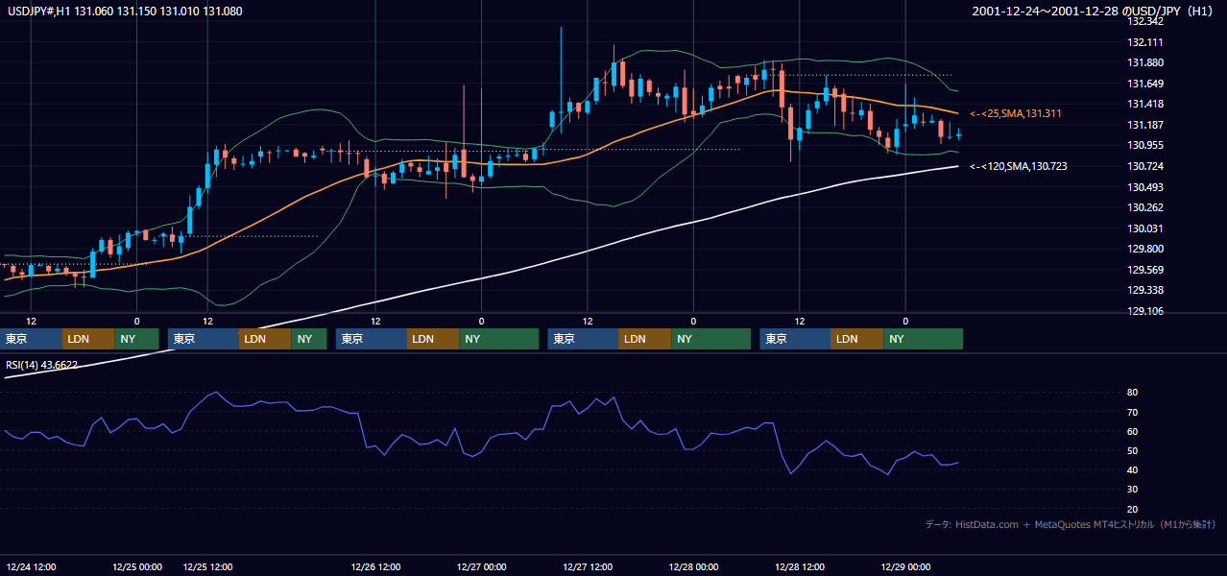Select the 2001-12-24～2001-12-28 USD/JPY chart title
Viewport: 1227px width, 576px height.
[x=1094, y=12]
